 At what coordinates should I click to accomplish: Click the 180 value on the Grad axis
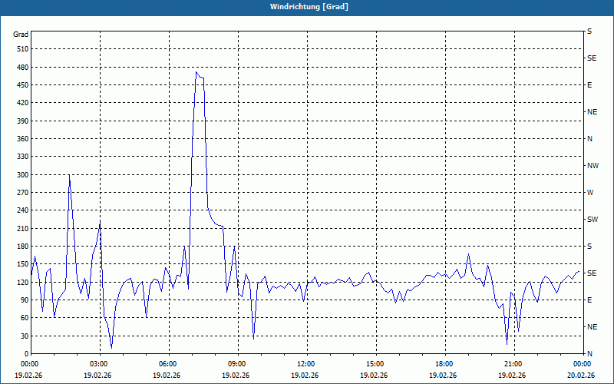click(x=23, y=247)
